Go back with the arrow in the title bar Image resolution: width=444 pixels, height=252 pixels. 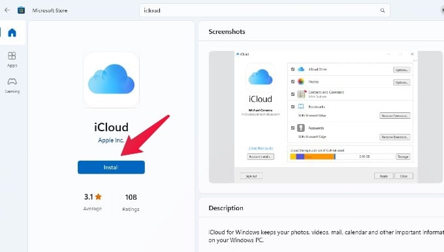(x=7, y=10)
